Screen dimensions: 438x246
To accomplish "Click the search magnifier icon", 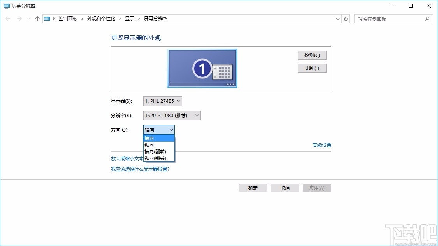I will point(427,19).
